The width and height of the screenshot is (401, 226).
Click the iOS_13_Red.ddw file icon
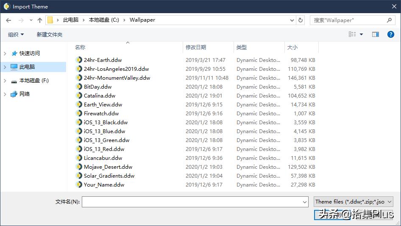79,149
